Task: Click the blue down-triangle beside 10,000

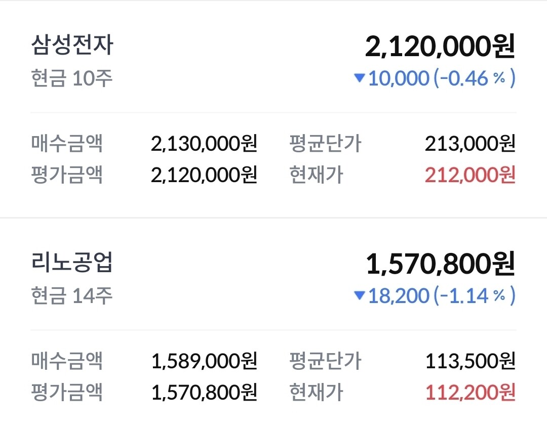Action: (360, 78)
